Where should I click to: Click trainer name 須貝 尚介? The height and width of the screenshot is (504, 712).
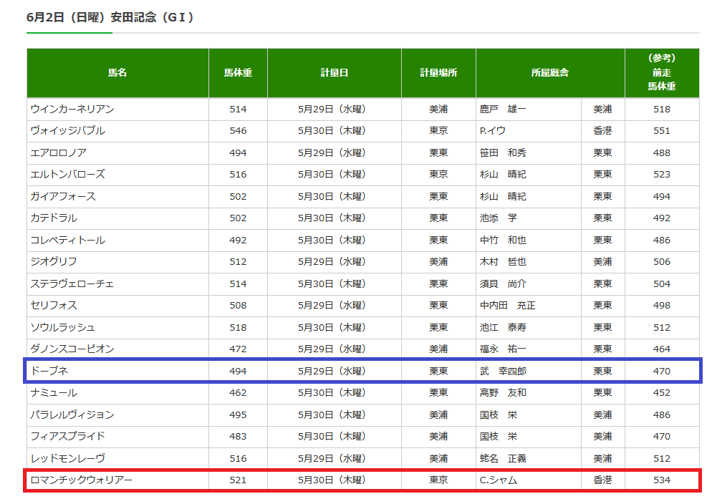pos(503,283)
